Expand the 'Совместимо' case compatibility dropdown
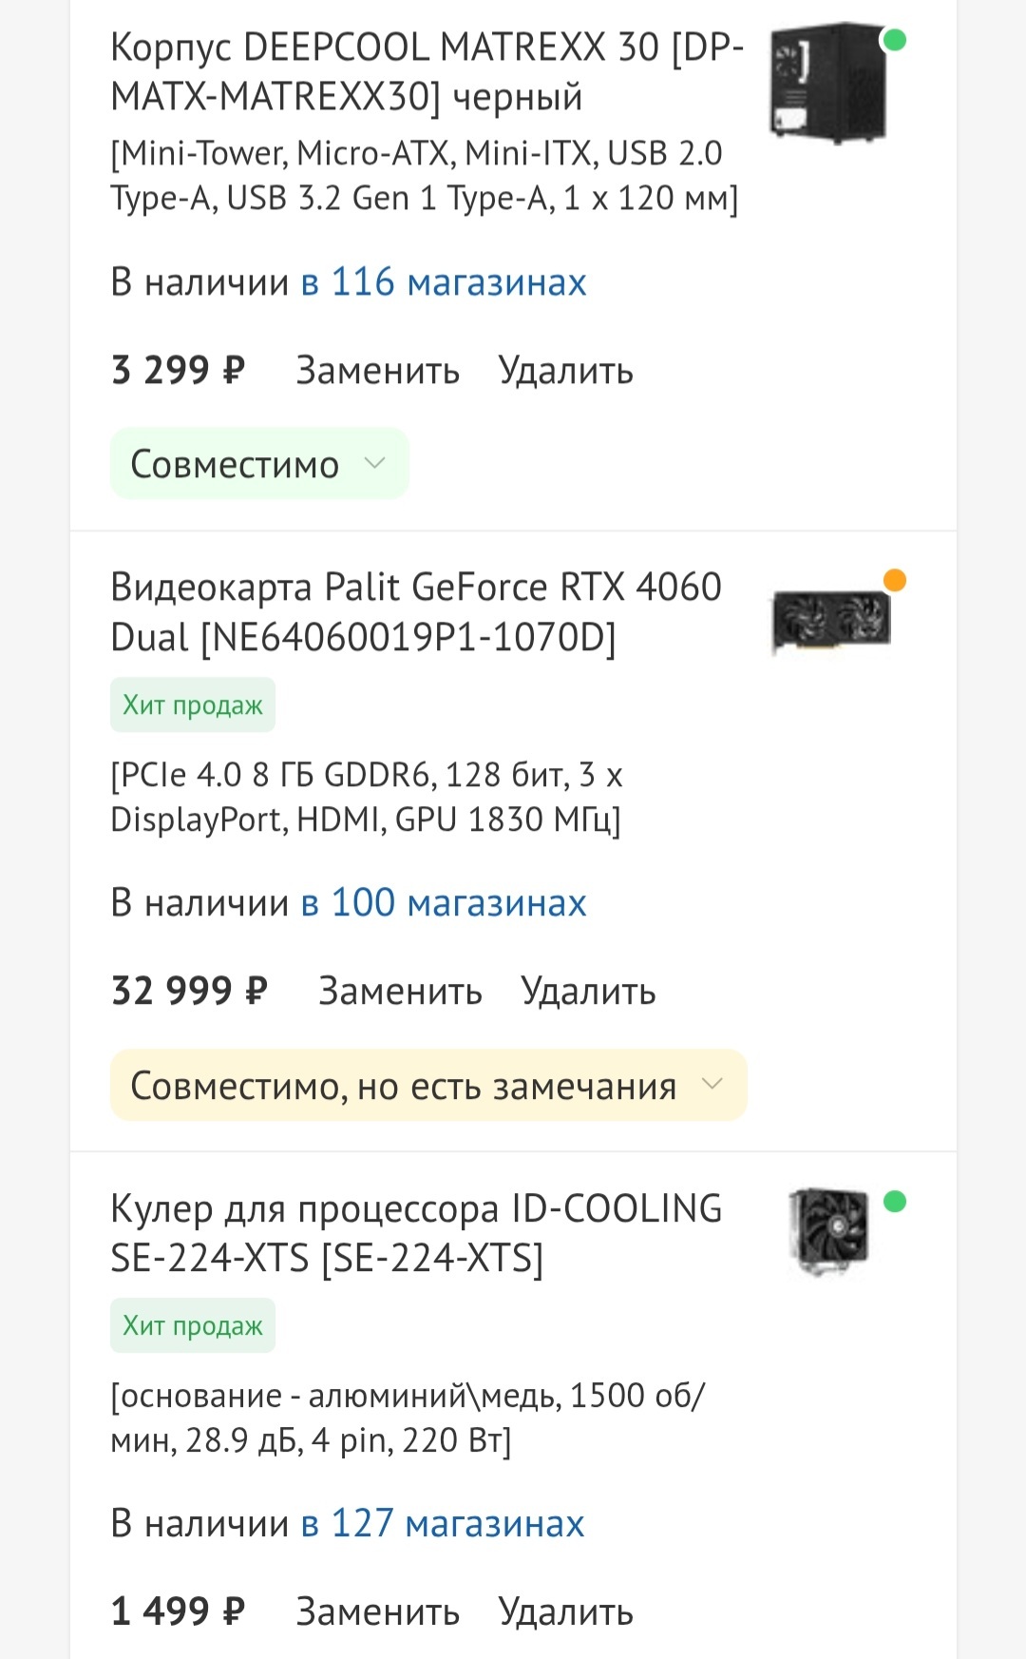Screen dimensions: 1026x1659 click(235, 464)
